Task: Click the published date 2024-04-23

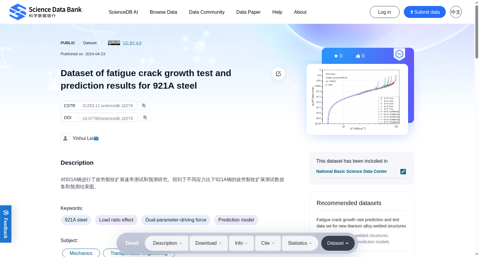Action: click(95, 54)
